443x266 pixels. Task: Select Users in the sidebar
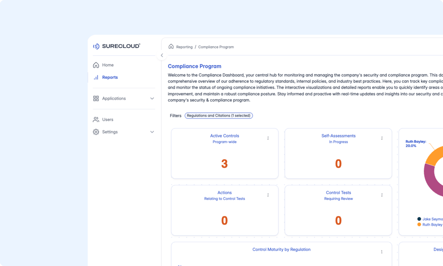point(108,120)
